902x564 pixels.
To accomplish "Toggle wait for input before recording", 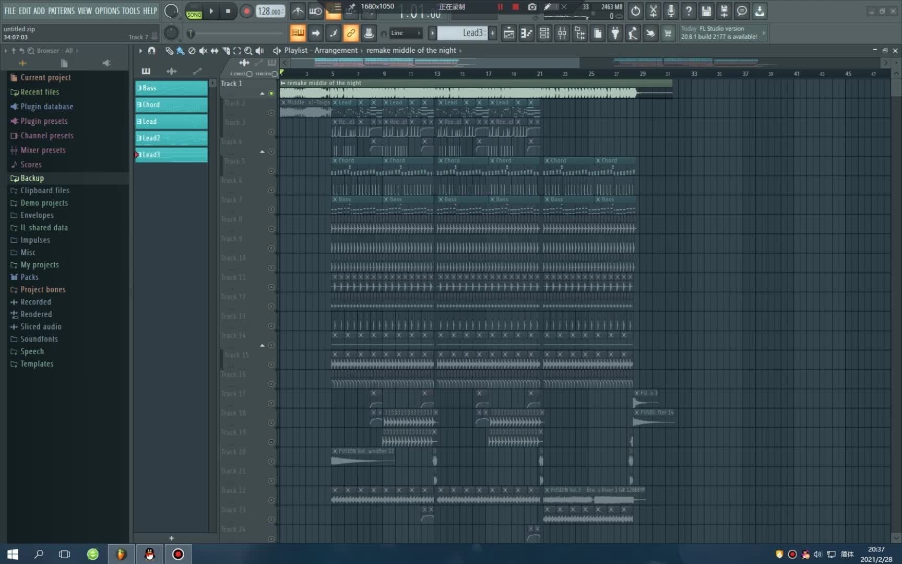I will 315,11.
